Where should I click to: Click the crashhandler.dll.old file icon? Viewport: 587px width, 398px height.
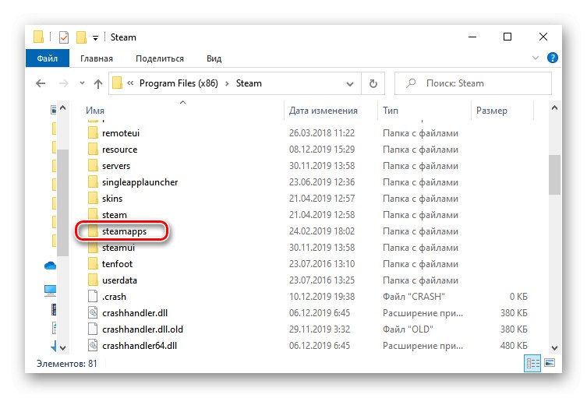click(93, 329)
